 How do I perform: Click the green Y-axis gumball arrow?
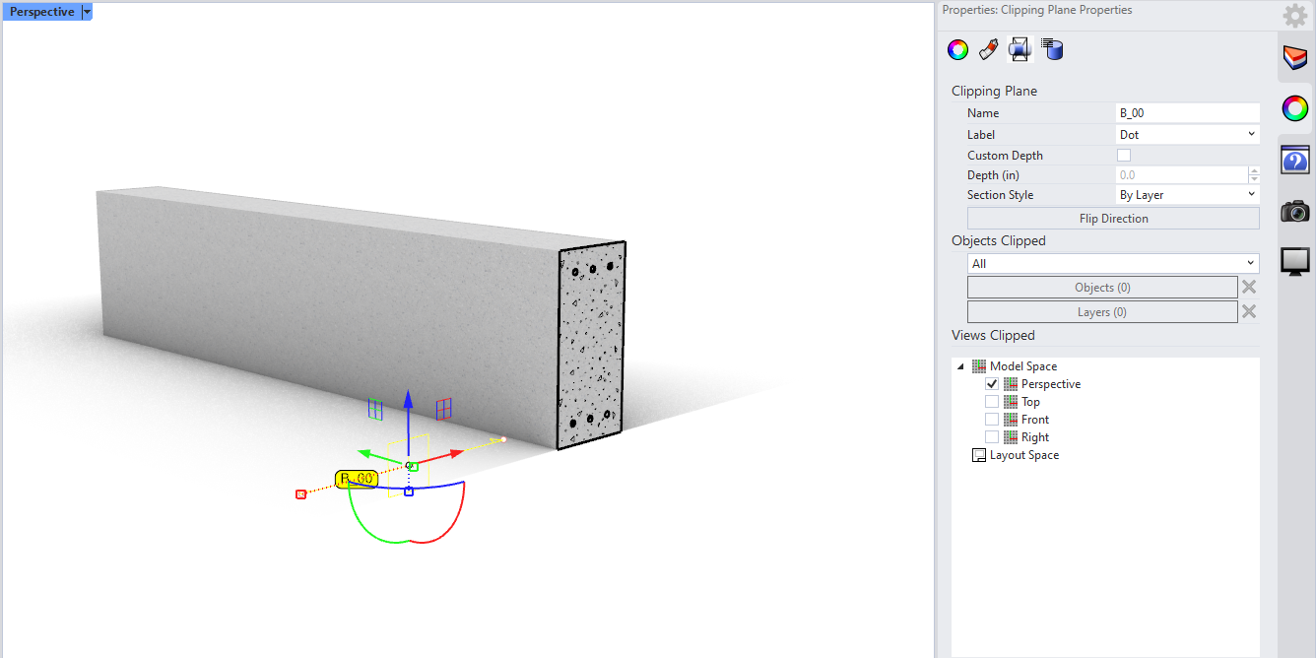point(364,454)
